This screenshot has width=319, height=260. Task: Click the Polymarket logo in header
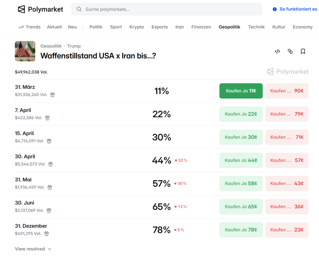coord(40,9)
